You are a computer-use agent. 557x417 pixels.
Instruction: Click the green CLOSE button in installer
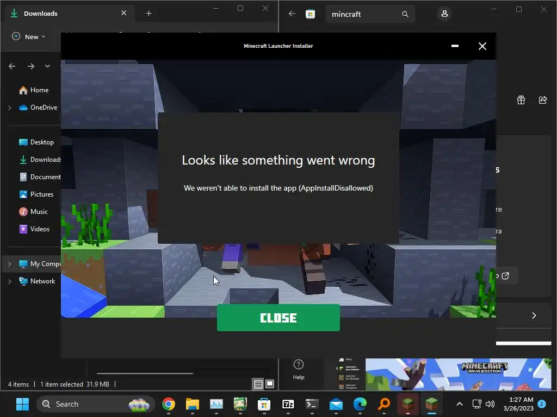pyautogui.click(x=278, y=317)
